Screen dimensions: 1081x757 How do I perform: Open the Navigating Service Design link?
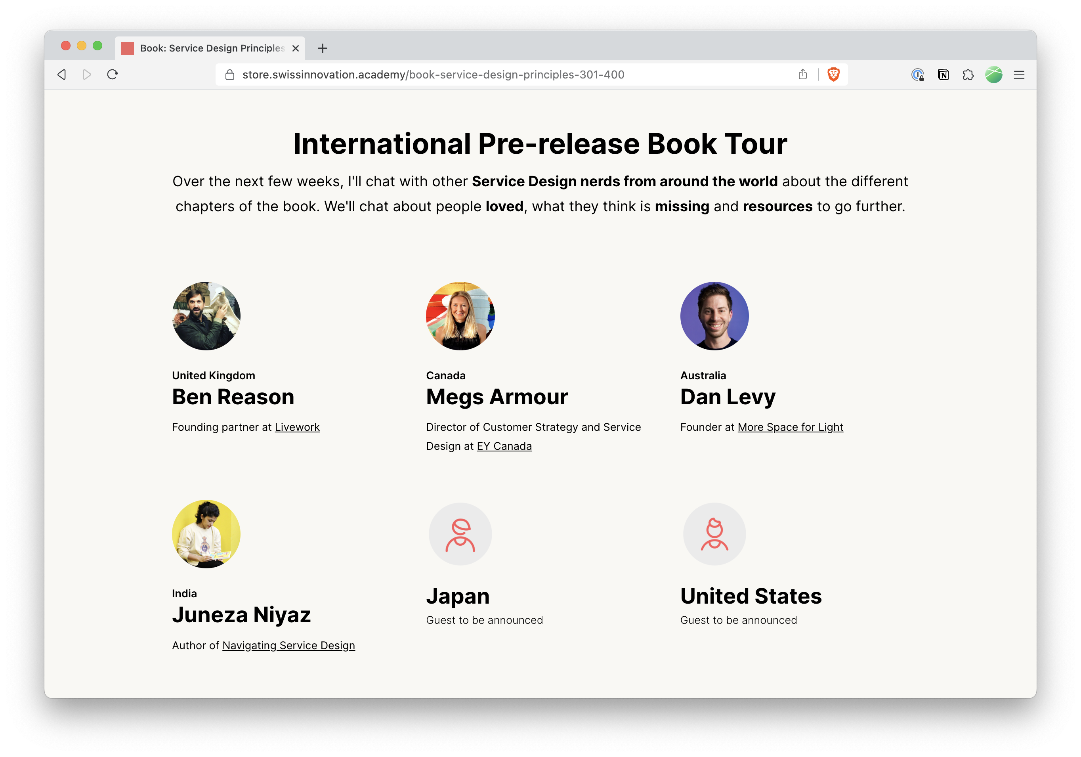coord(288,645)
